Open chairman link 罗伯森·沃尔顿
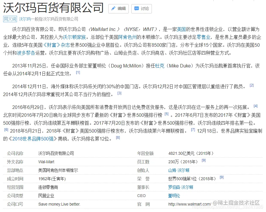Viewport: 266px width, 212px height. point(181,187)
